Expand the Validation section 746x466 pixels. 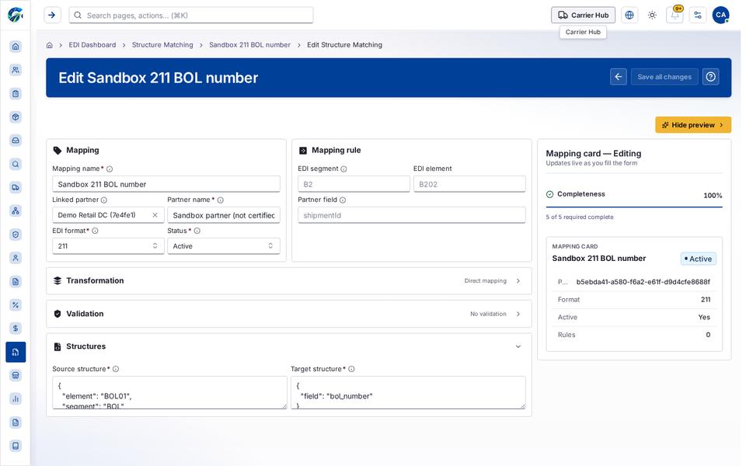click(x=289, y=314)
